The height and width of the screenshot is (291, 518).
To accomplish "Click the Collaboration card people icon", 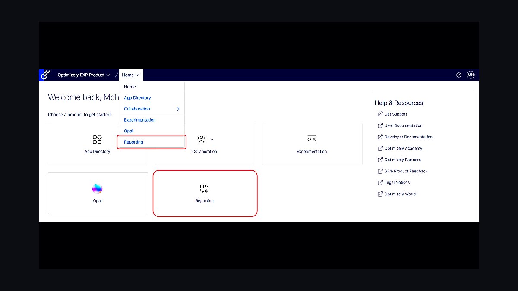I will coord(201,139).
